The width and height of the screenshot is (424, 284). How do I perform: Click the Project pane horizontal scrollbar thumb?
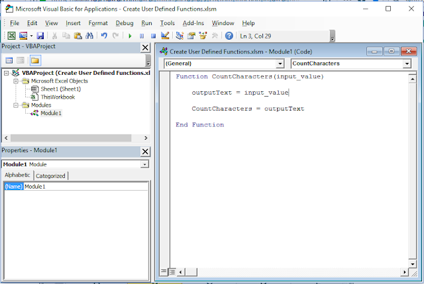click(71, 138)
